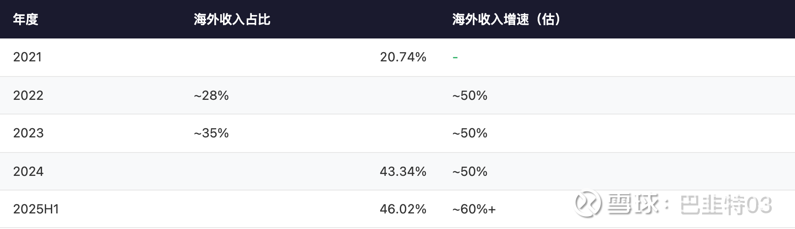Click the ~50% growth value for 2024
Image resolution: width=795 pixels, height=229 pixels.
pyautogui.click(x=470, y=171)
